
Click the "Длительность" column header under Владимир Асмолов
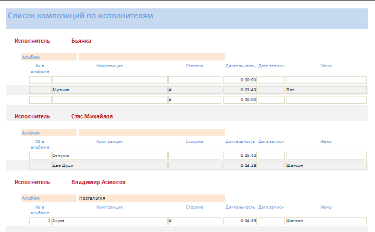240,207
